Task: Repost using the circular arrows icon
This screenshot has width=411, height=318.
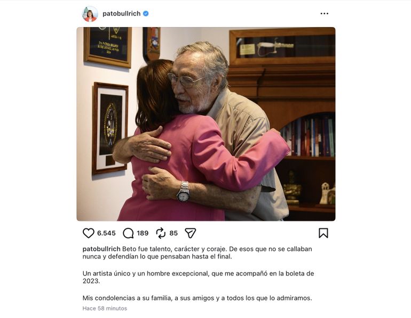Action: pyautogui.click(x=161, y=233)
